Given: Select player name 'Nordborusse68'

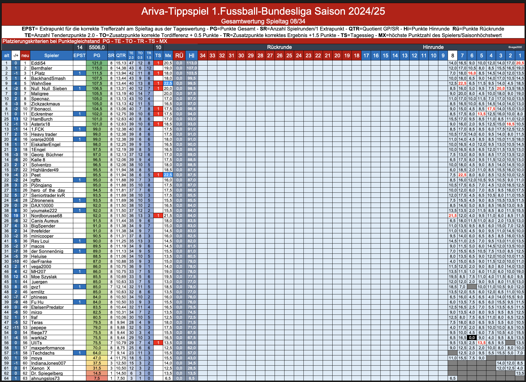Looking at the screenshot, I should coord(46,216).
